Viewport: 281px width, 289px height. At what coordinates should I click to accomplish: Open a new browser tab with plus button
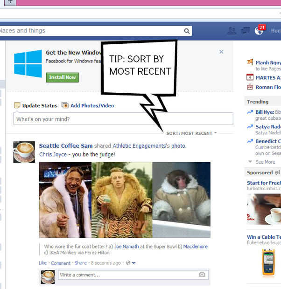tap(10, 2)
